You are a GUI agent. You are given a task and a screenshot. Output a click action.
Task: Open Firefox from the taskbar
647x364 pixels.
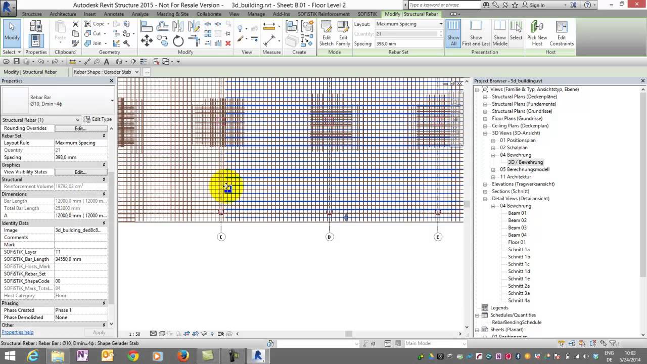click(x=182, y=356)
